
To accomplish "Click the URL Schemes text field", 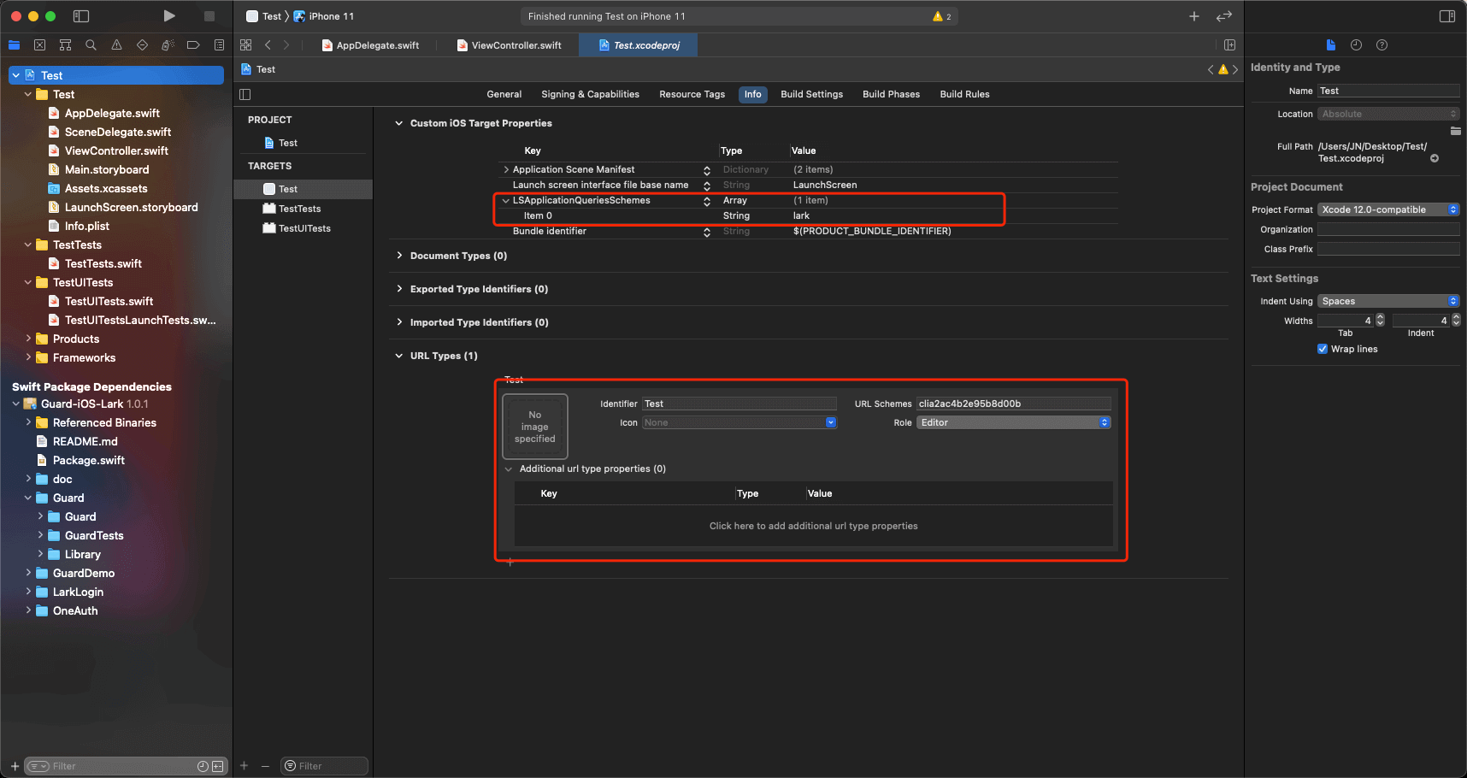I will (x=1013, y=404).
